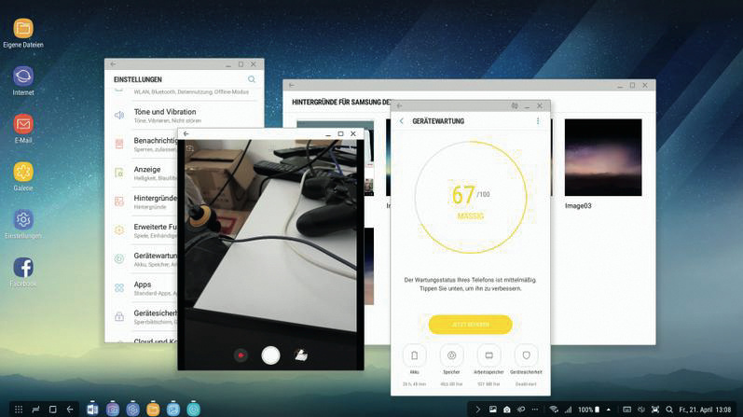Viewport: 743px width, 417px height.
Task: Open Apps settings entry
Action: click(x=143, y=287)
